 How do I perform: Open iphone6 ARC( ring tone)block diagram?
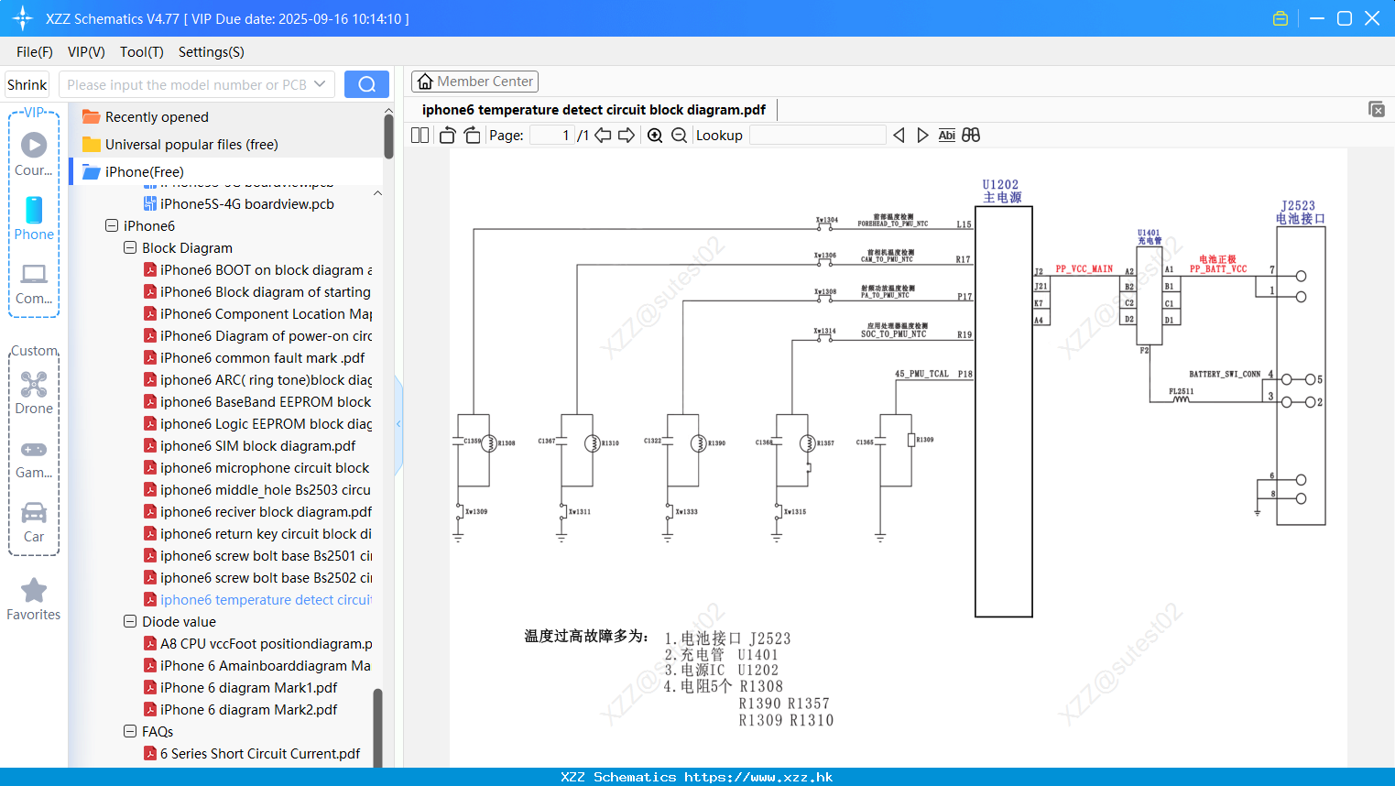click(258, 379)
